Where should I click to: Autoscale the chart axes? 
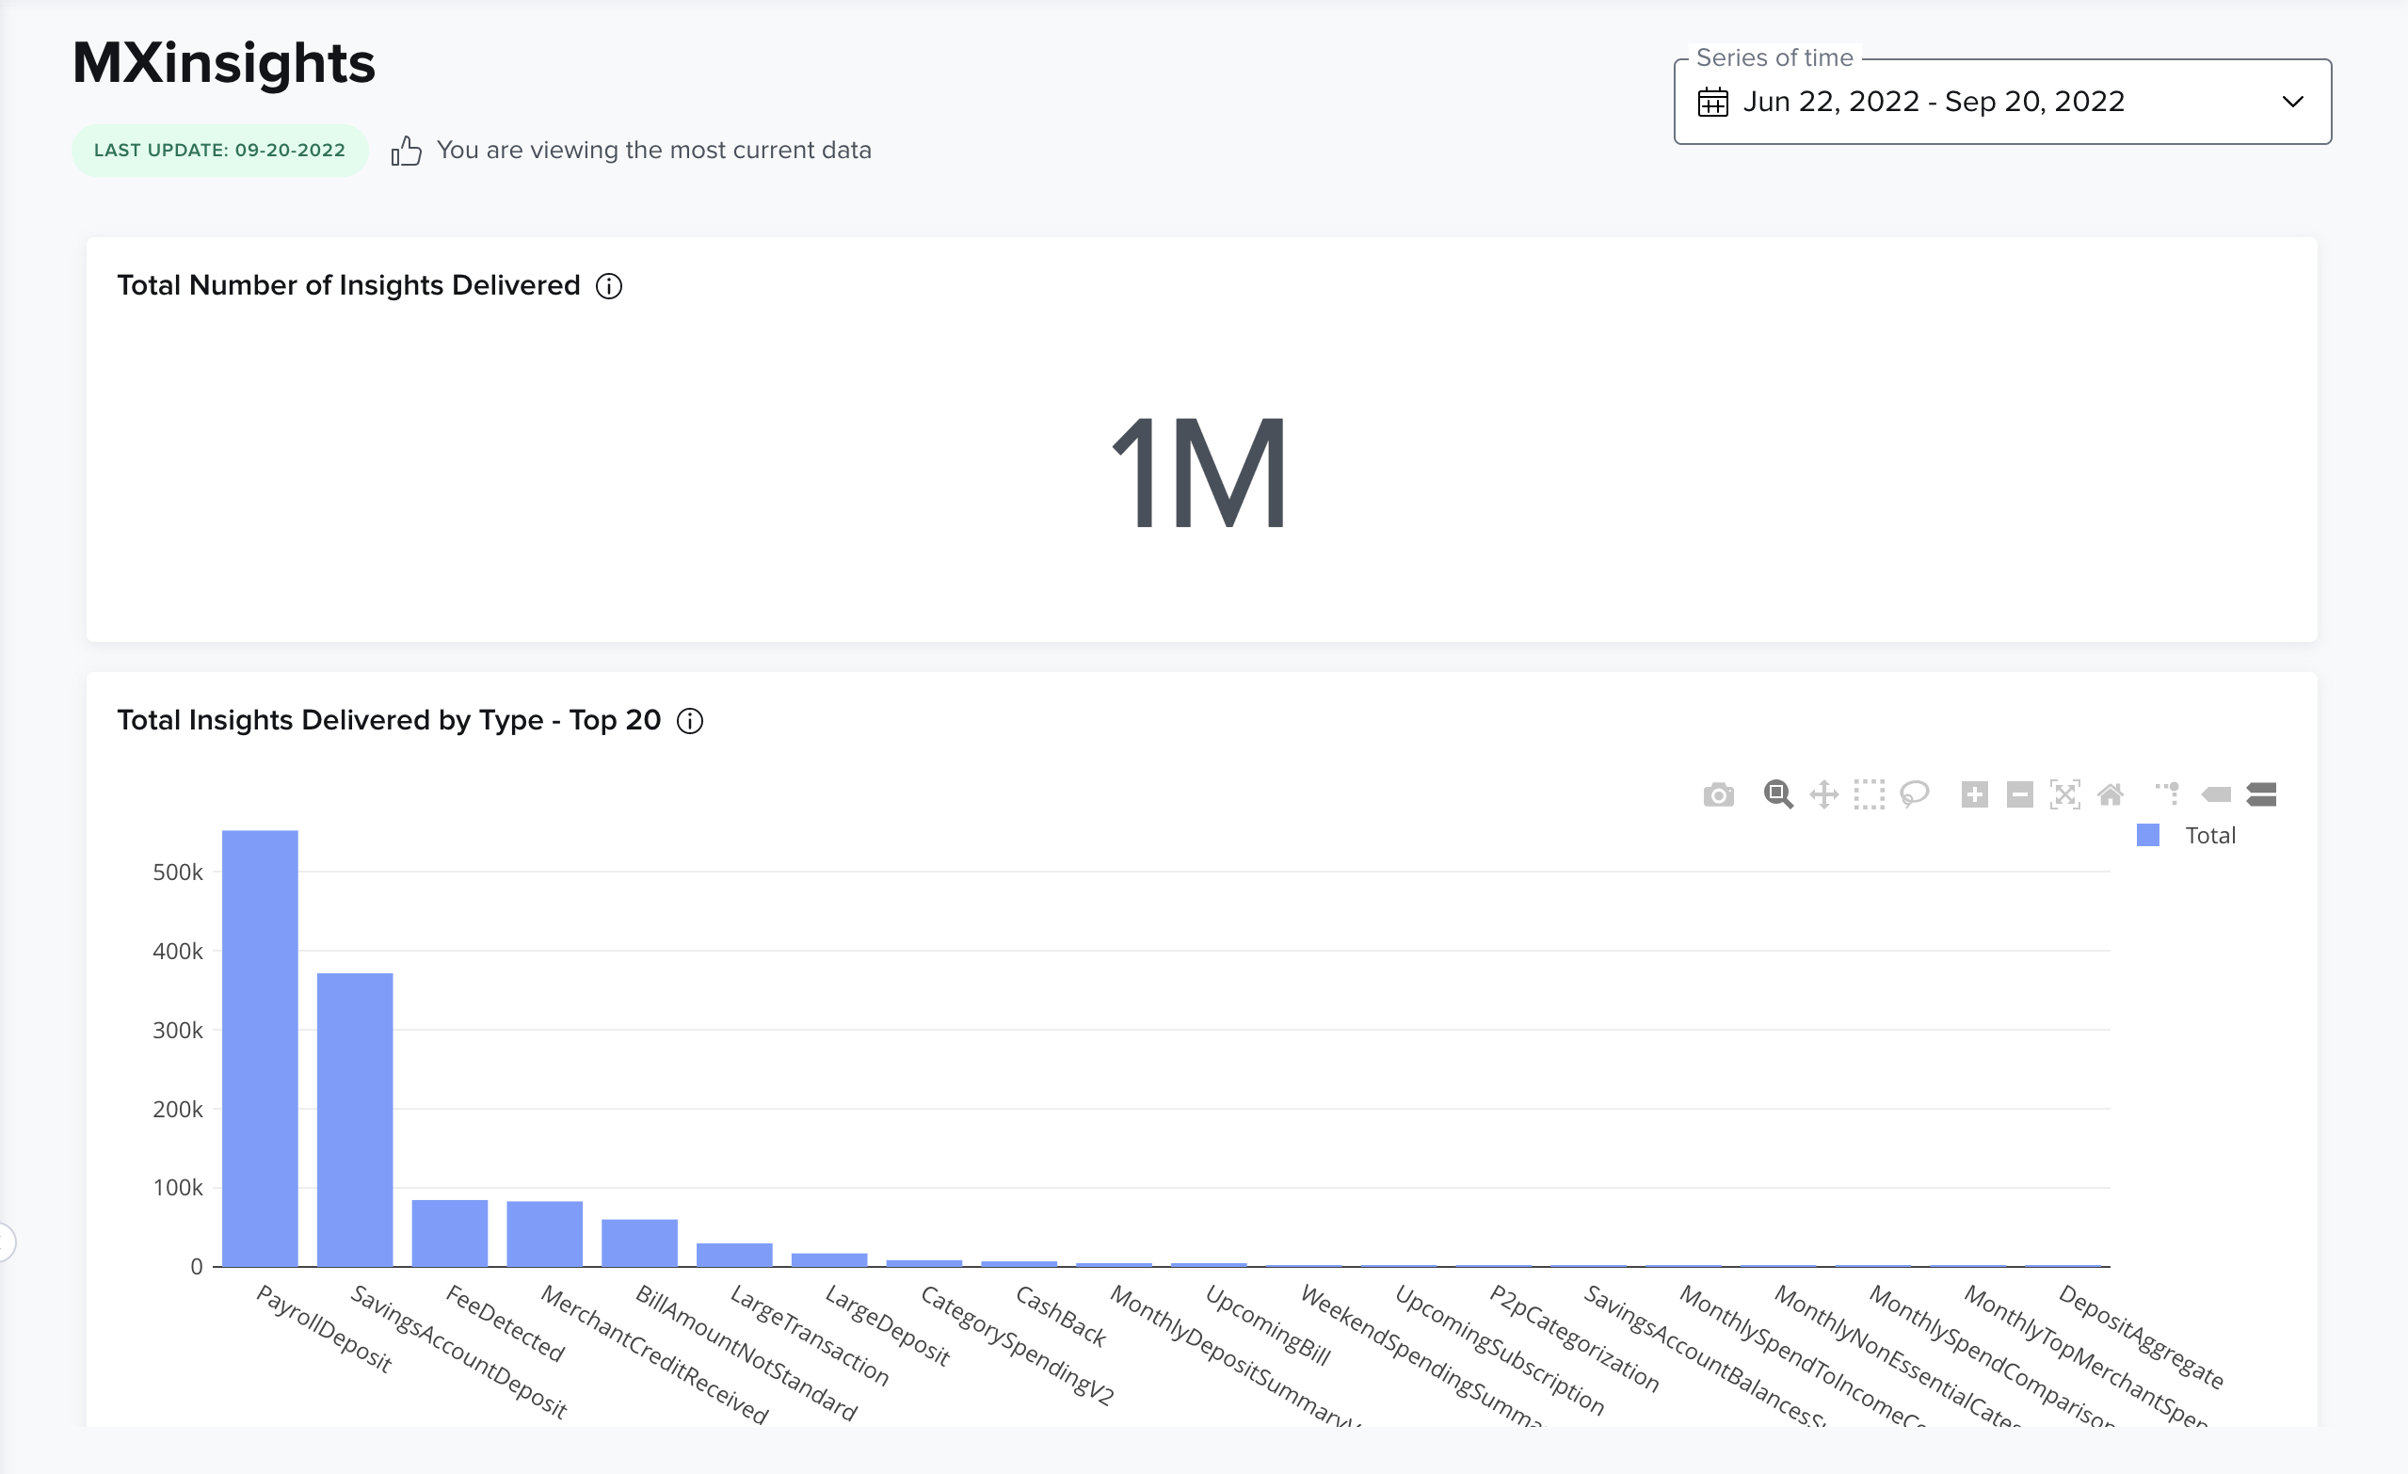point(2065,794)
